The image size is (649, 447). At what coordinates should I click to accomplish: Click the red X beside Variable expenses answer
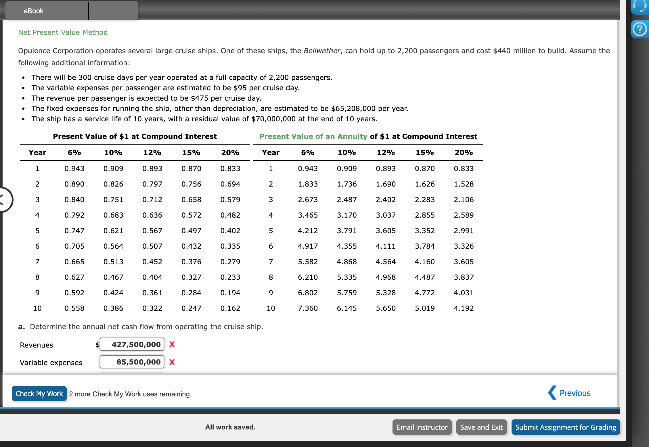click(172, 362)
